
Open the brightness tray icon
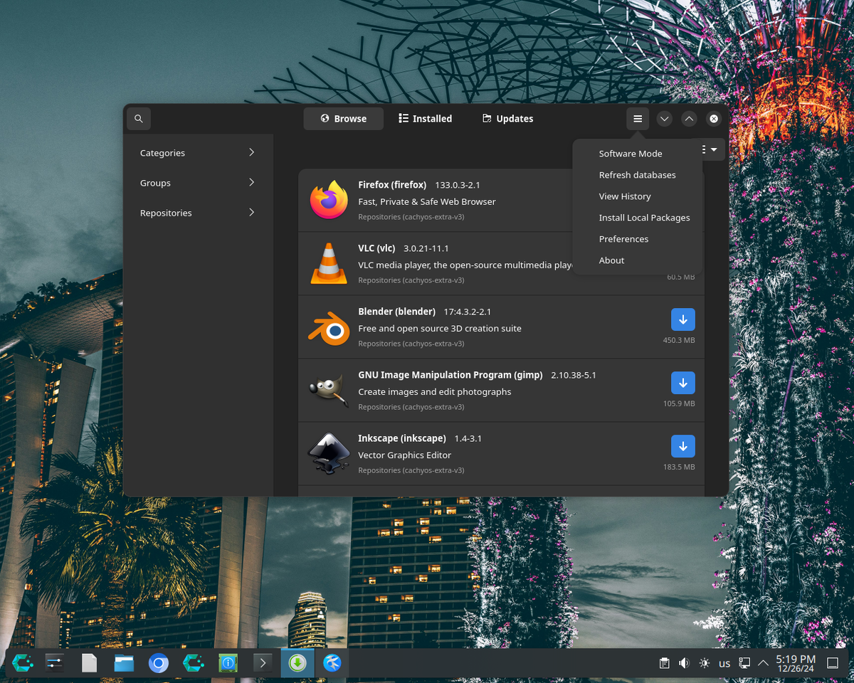[x=705, y=663]
